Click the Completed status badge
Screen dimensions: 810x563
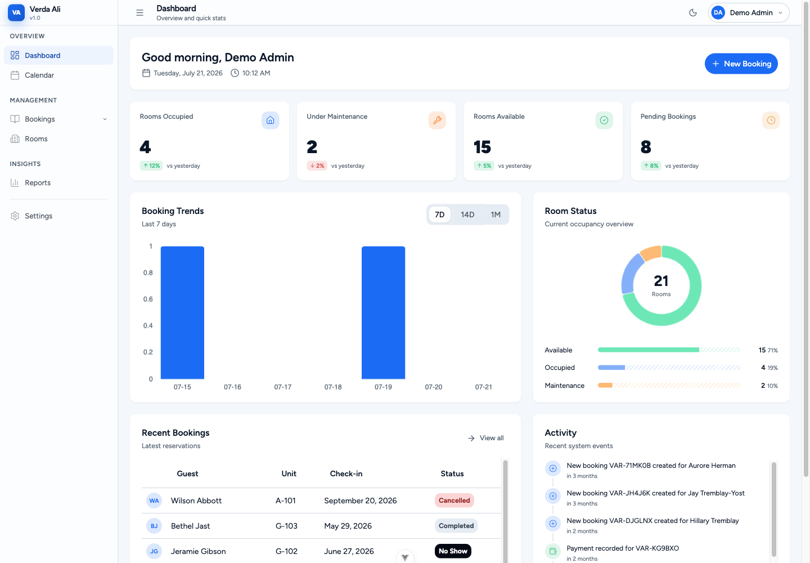point(456,526)
